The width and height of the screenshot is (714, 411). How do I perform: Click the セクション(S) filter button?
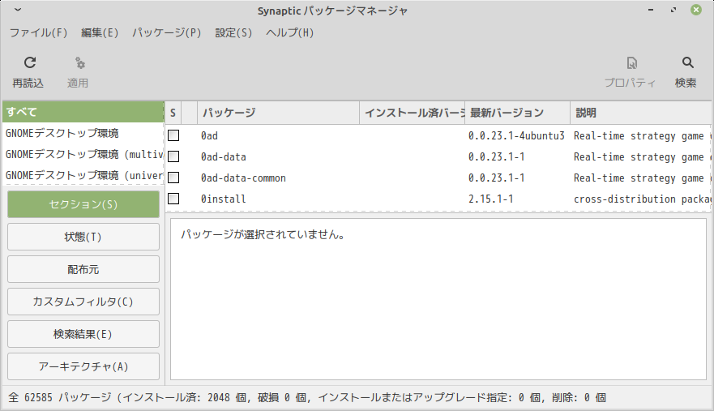coord(83,204)
